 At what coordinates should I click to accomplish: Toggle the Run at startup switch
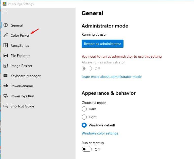pyautogui.click(x=87, y=149)
